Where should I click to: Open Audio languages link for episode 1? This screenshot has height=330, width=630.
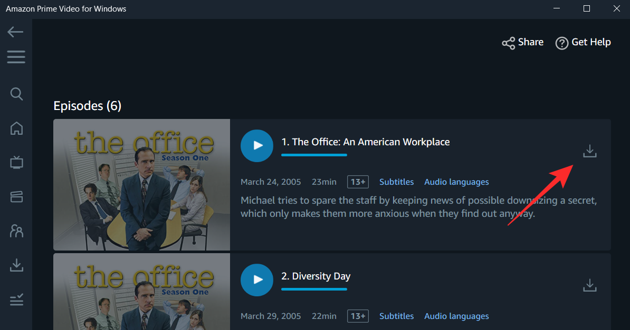coord(456,182)
